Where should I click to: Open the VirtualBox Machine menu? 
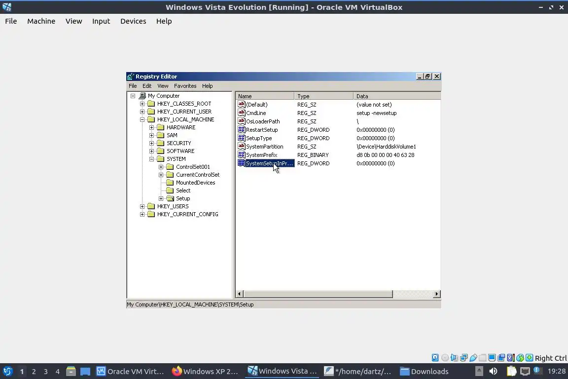pos(41,21)
